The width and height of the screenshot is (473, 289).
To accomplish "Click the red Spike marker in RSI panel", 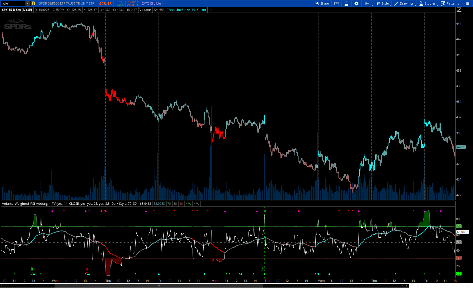I will click(x=87, y=271).
